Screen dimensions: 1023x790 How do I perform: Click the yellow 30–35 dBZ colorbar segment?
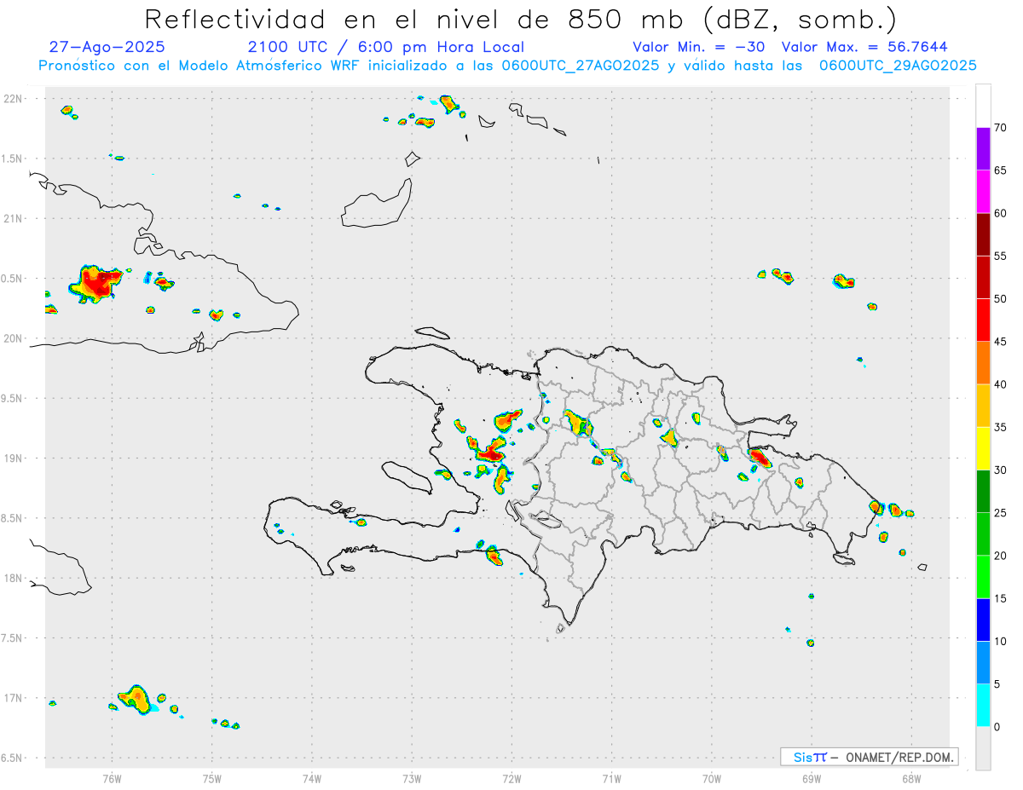[x=983, y=448]
